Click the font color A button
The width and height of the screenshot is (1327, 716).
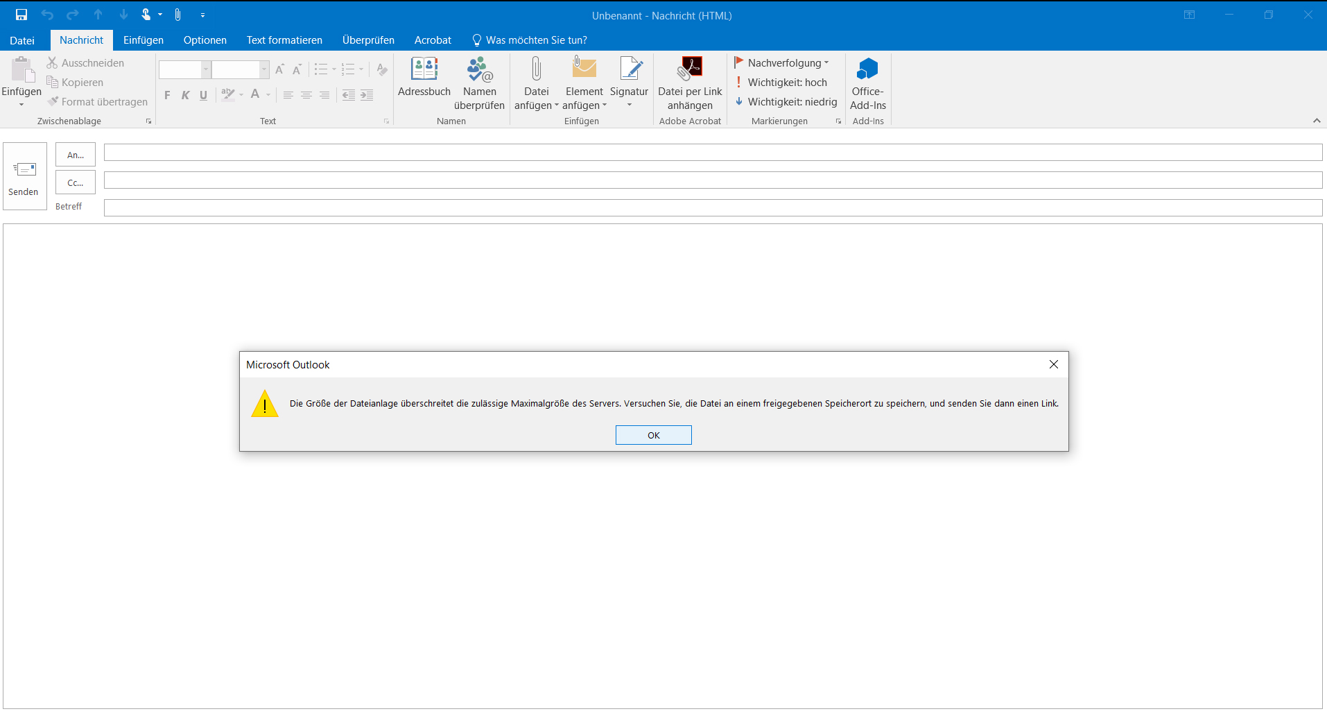pyautogui.click(x=255, y=94)
